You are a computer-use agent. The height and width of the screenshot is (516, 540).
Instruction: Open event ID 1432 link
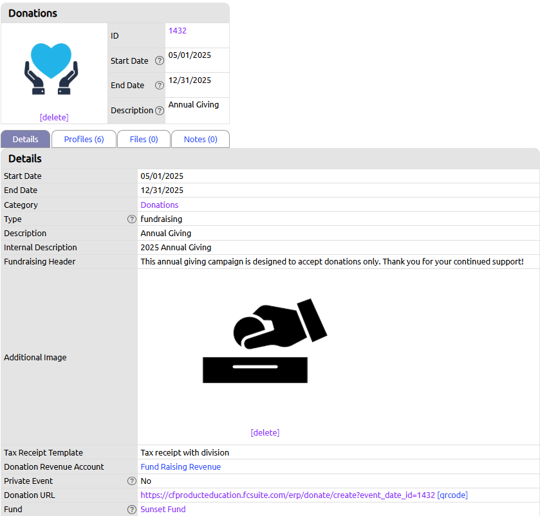(x=178, y=31)
